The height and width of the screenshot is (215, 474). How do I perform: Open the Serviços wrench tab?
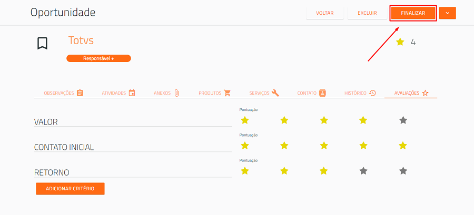tap(264, 93)
